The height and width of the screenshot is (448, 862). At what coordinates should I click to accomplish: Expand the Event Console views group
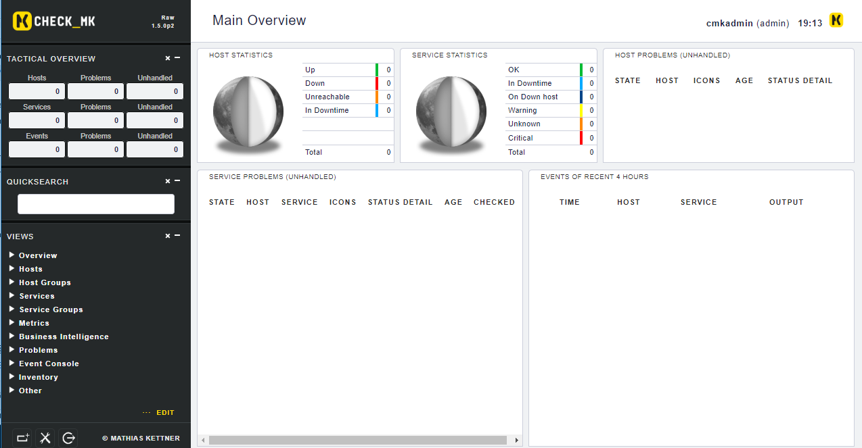tap(12, 364)
